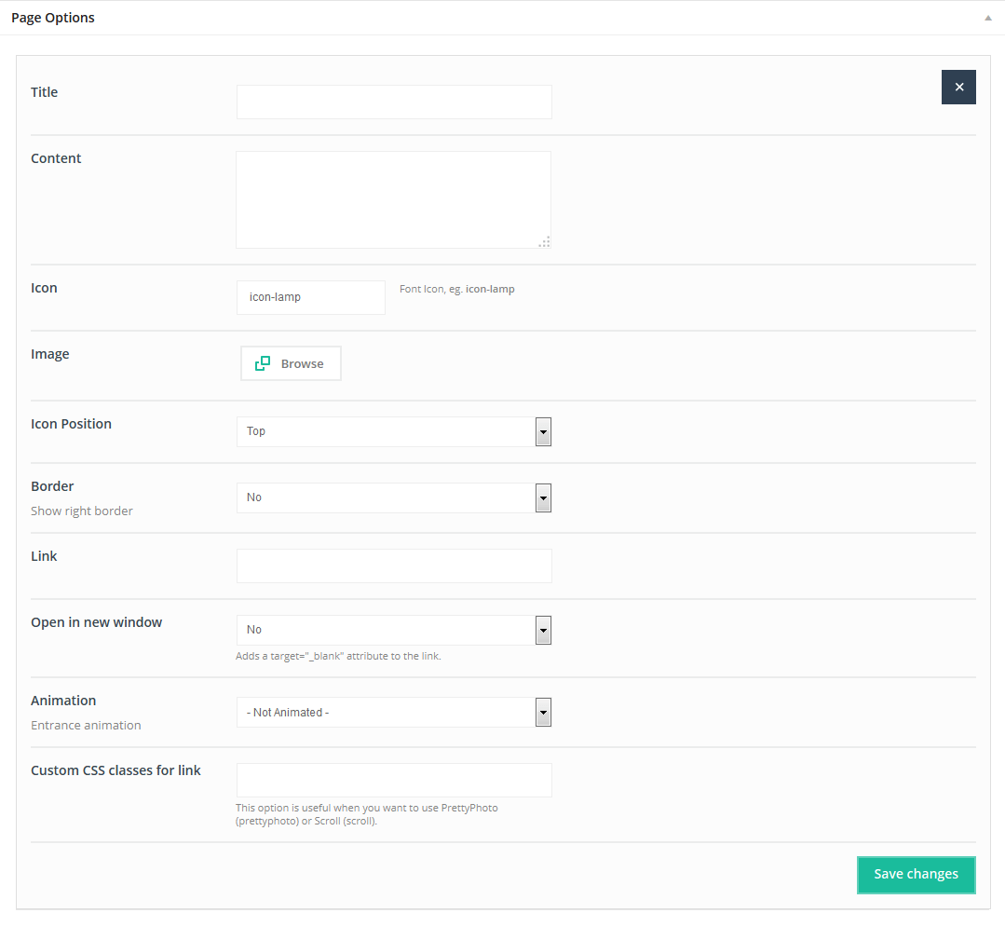Click the Title text field
The width and height of the screenshot is (1005, 940).
tap(394, 102)
